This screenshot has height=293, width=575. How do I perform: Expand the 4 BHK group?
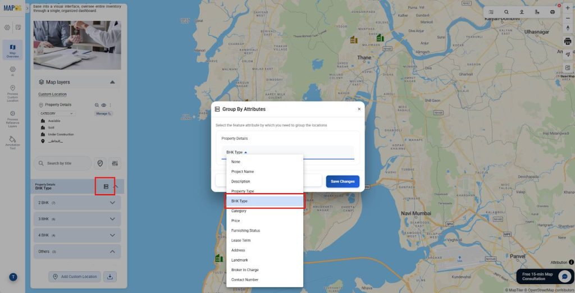(x=77, y=235)
